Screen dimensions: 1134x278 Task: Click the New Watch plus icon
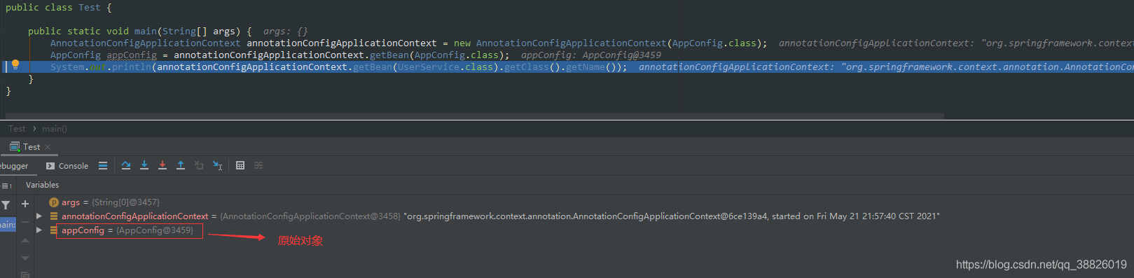(25, 204)
